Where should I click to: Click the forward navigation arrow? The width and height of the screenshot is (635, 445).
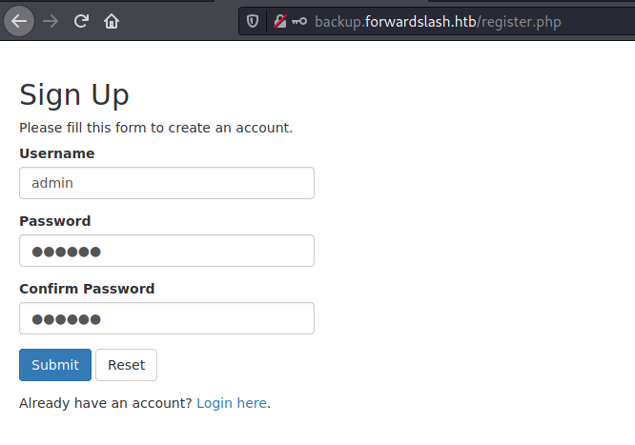click(x=51, y=21)
